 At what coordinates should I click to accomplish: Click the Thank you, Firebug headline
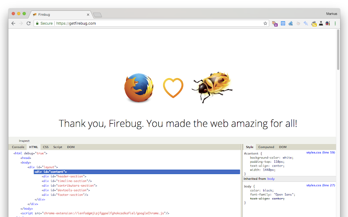(x=178, y=124)
